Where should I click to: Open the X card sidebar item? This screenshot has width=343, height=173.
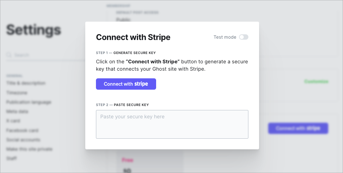coord(13,121)
